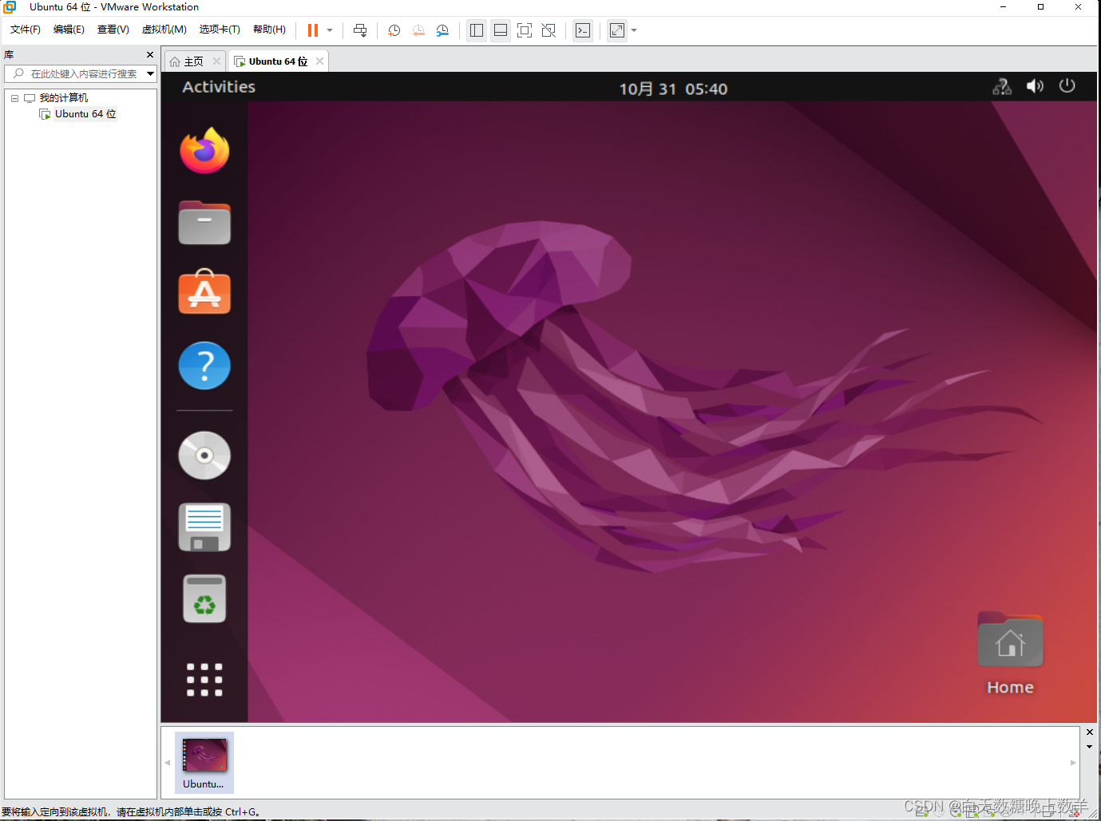The width and height of the screenshot is (1101, 821).
Task: Open the 帮助(H) menu
Action: click(x=270, y=30)
